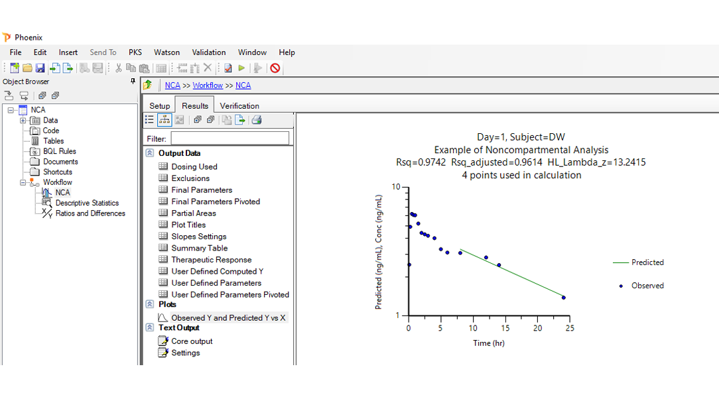Switch results to tree hierarchy view icon

(x=164, y=120)
